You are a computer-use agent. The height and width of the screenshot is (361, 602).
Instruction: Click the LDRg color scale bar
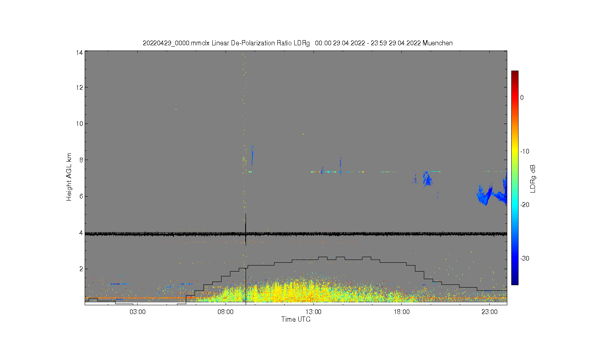(x=515, y=178)
